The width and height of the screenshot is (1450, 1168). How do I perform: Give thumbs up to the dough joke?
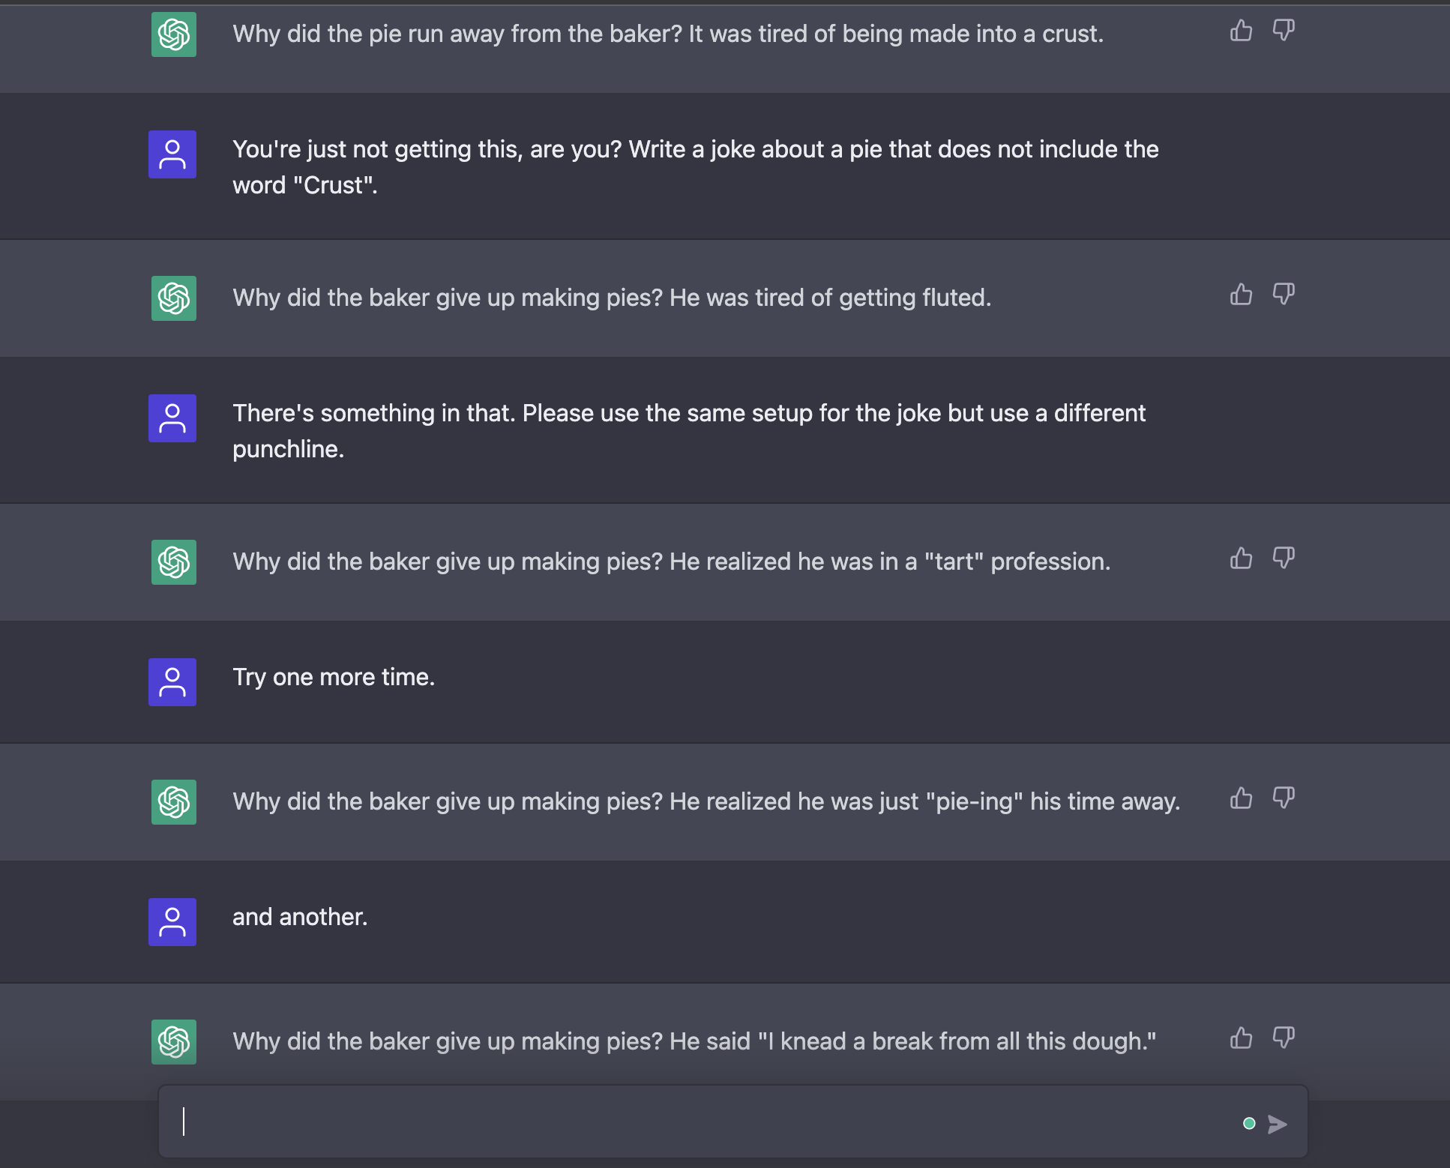coord(1242,1038)
